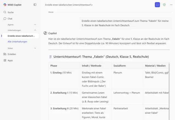
Task: Click the 'Material / Medien' column header
Action: coord(155,66)
